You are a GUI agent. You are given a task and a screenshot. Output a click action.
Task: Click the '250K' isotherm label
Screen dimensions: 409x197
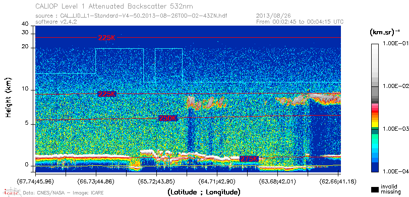click(168, 118)
